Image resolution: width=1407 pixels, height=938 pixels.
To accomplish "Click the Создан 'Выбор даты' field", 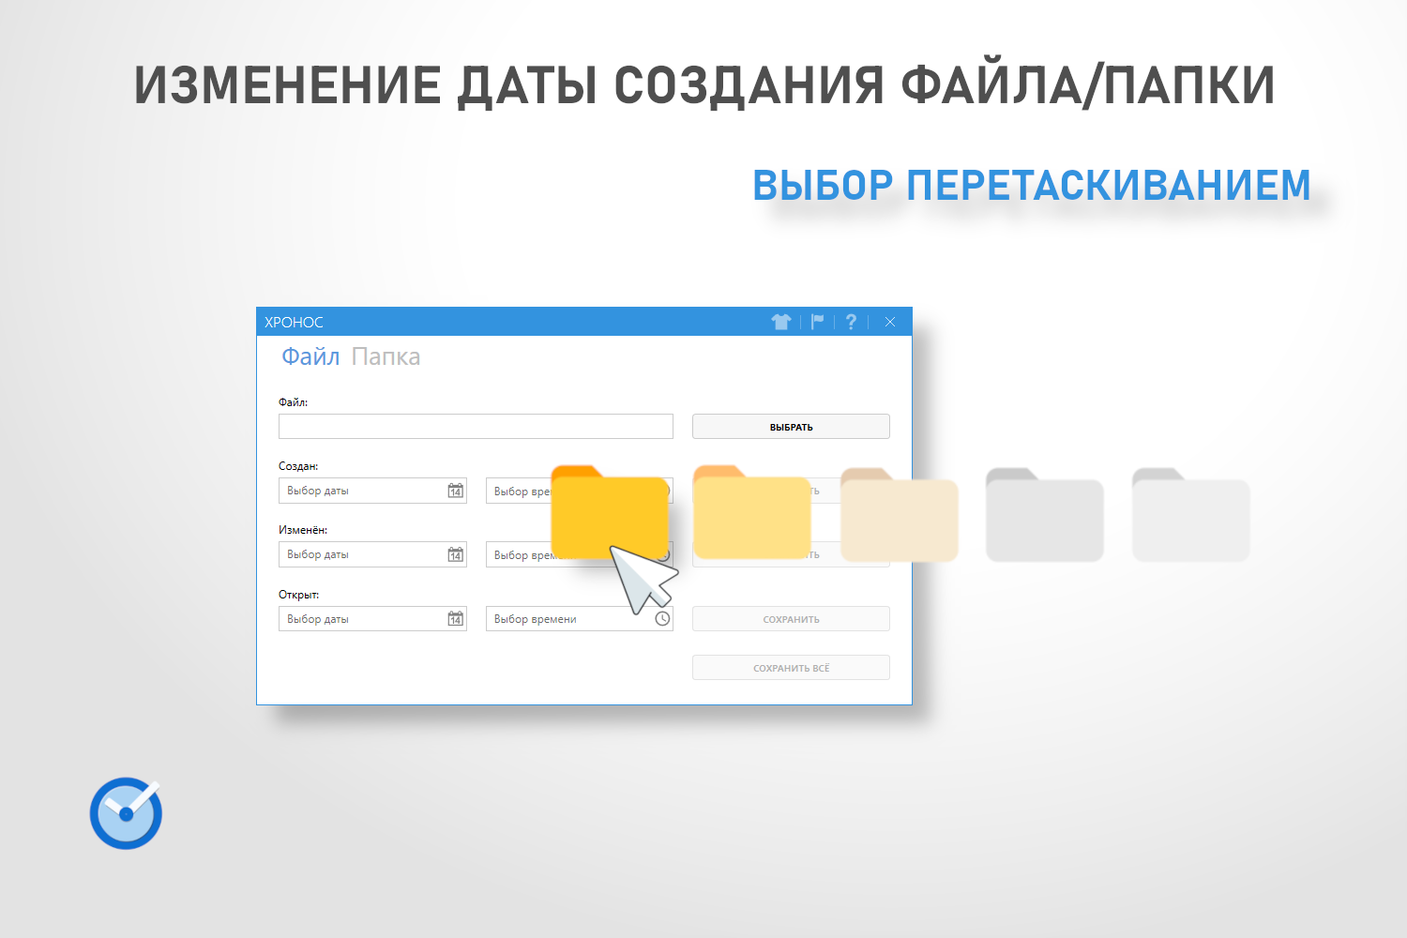I will click(x=361, y=491).
